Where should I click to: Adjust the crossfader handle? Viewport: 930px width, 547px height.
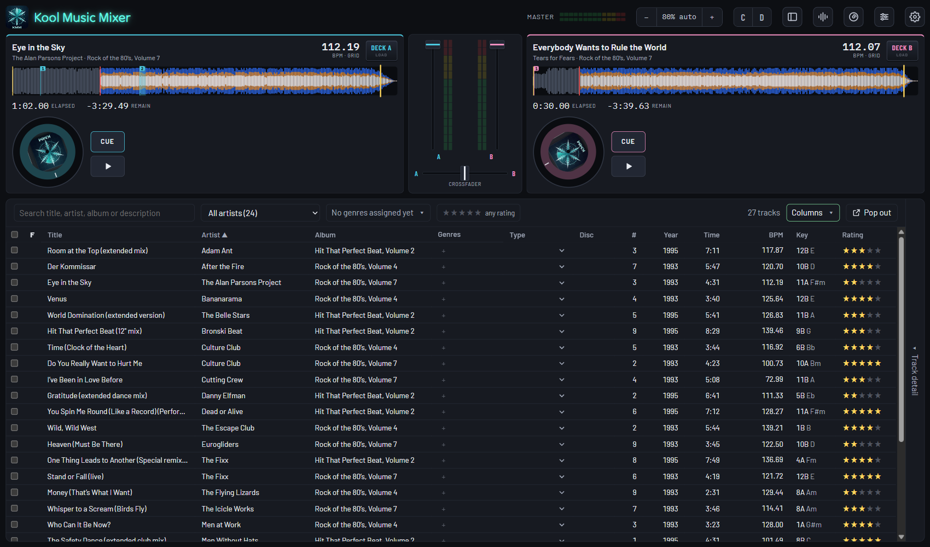tap(465, 173)
